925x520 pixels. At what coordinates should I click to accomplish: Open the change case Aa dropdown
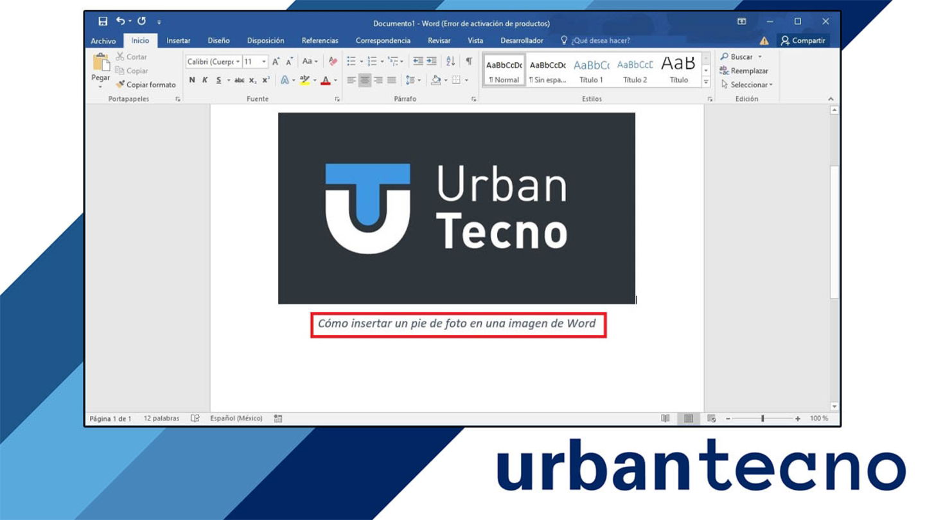click(x=310, y=62)
